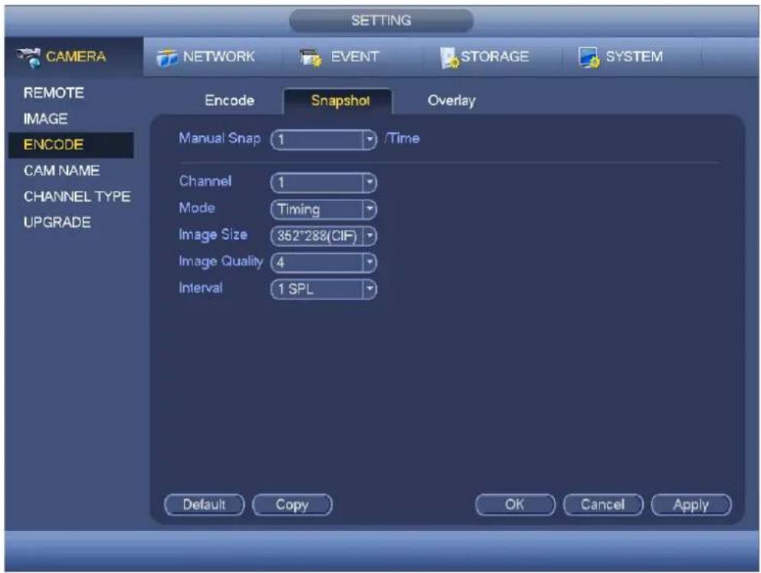Select ENCODE in the left sidebar
The image size is (761, 573).
tap(71, 145)
